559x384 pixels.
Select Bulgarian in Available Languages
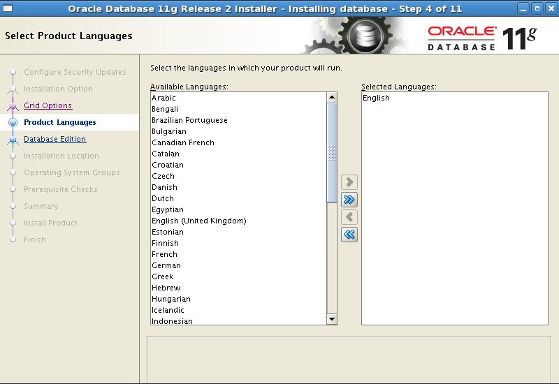click(x=238, y=131)
